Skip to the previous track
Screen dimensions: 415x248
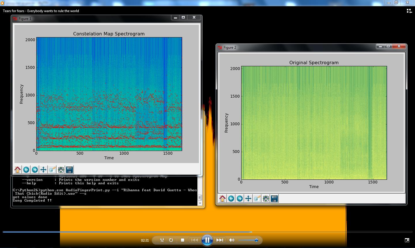[195, 240]
